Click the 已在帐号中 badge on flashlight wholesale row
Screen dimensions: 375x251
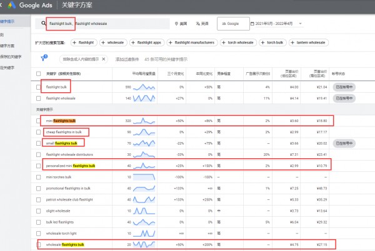click(344, 98)
